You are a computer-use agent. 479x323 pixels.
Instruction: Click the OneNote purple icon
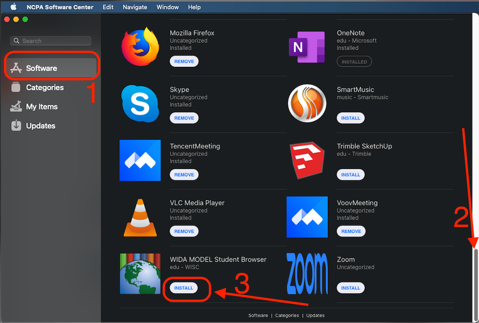[x=307, y=47]
